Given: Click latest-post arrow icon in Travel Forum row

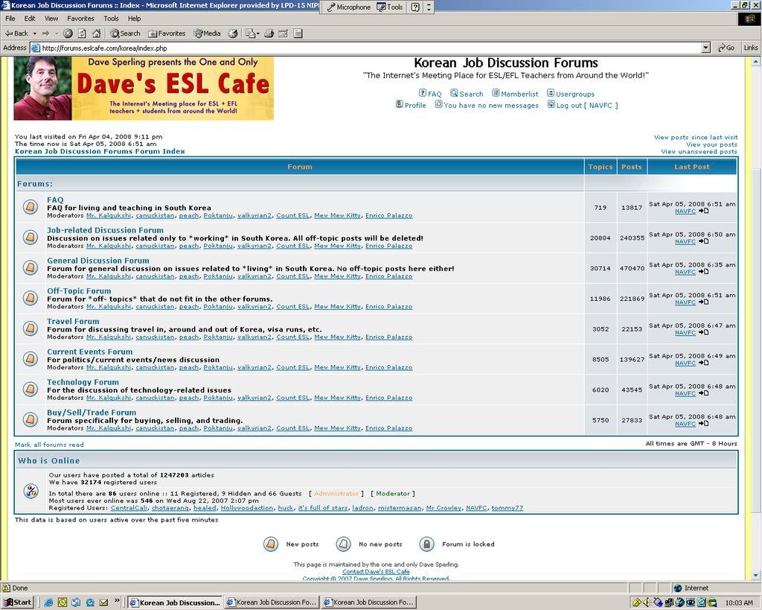Looking at the screenshot, I should [704, 333].
